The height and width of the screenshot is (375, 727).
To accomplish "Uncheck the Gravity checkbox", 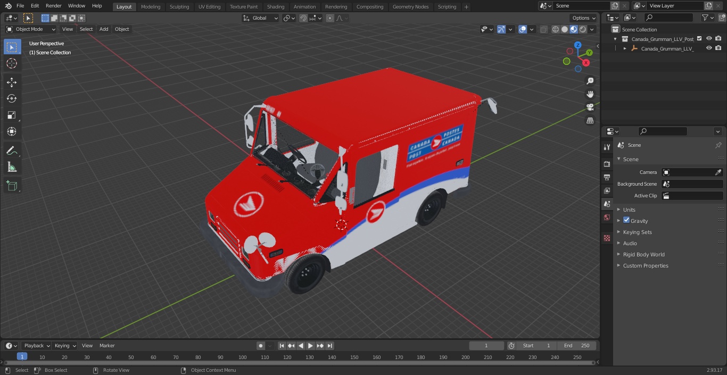I will [626, 220].
